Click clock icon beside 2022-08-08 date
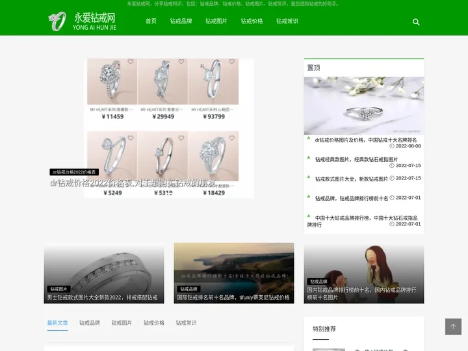Viewport: 468px width, 351px height. pyautogui.click(x=391, y=146)
